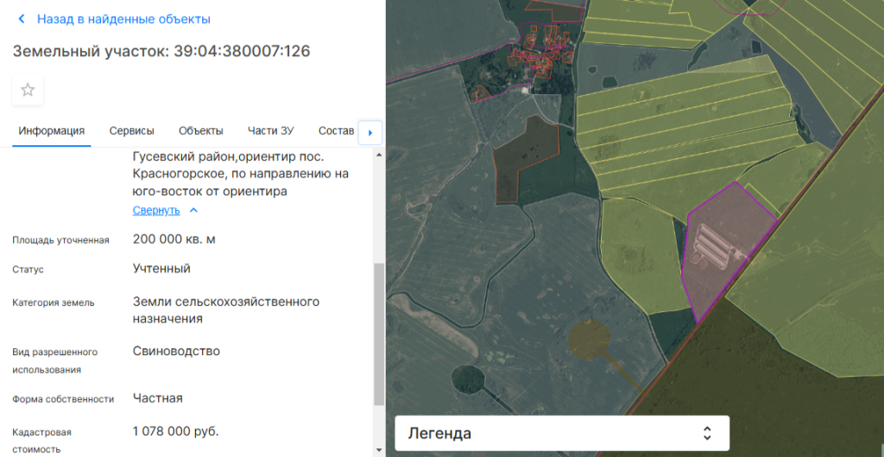The height and width of the screenshot is (457, 884).
Task: Click the info panel scrollbar thumb
Action: point(378,333)
